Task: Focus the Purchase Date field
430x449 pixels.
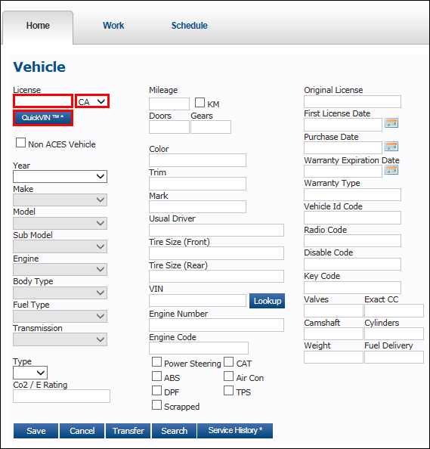Action: click(343, 148)
